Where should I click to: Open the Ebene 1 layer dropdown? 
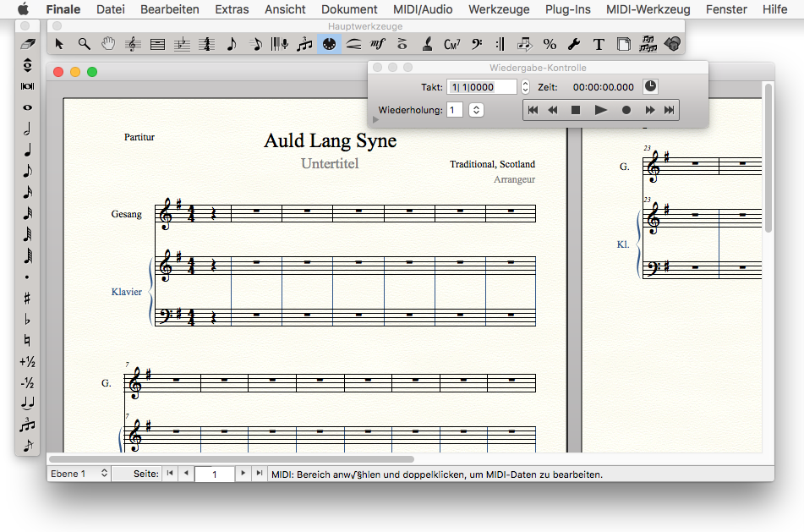coord(79,474)
